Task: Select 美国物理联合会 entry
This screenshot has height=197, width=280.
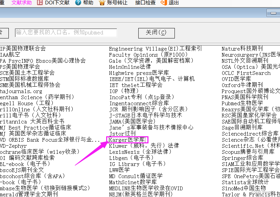Action: (x=23, y=48)
